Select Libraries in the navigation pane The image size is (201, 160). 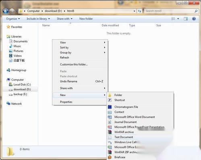click(x=16, y=36)
